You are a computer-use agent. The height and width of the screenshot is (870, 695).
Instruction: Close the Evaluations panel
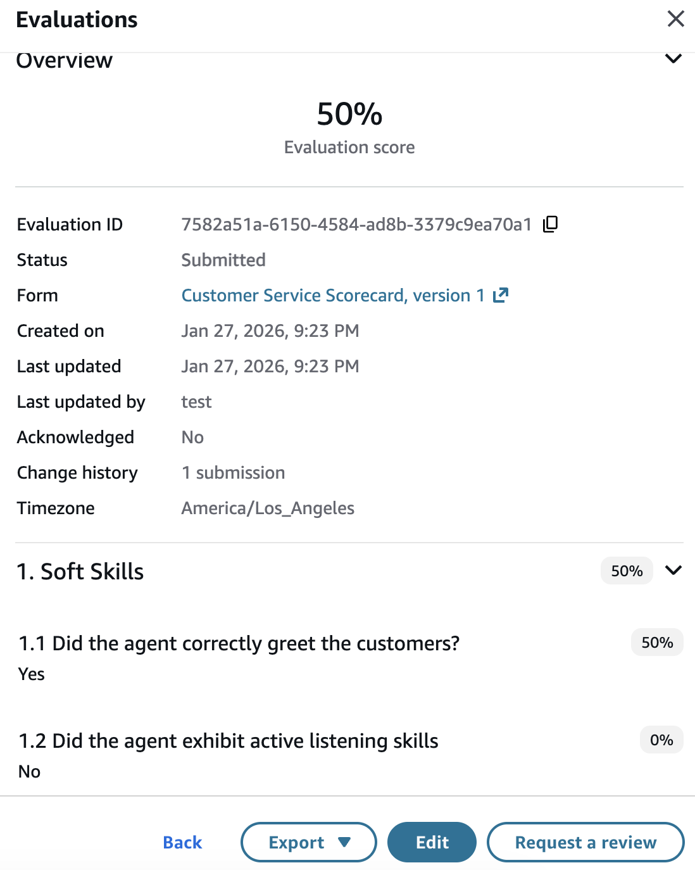pos(675,19)
